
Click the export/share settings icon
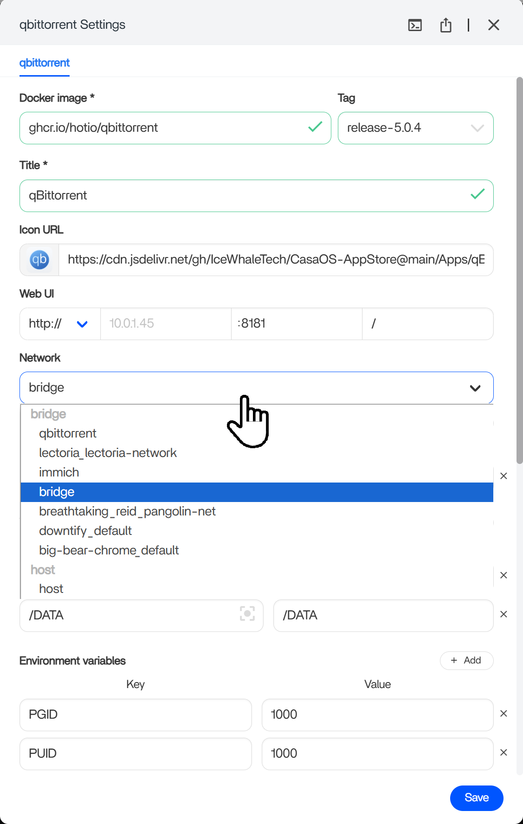(446, 25)
